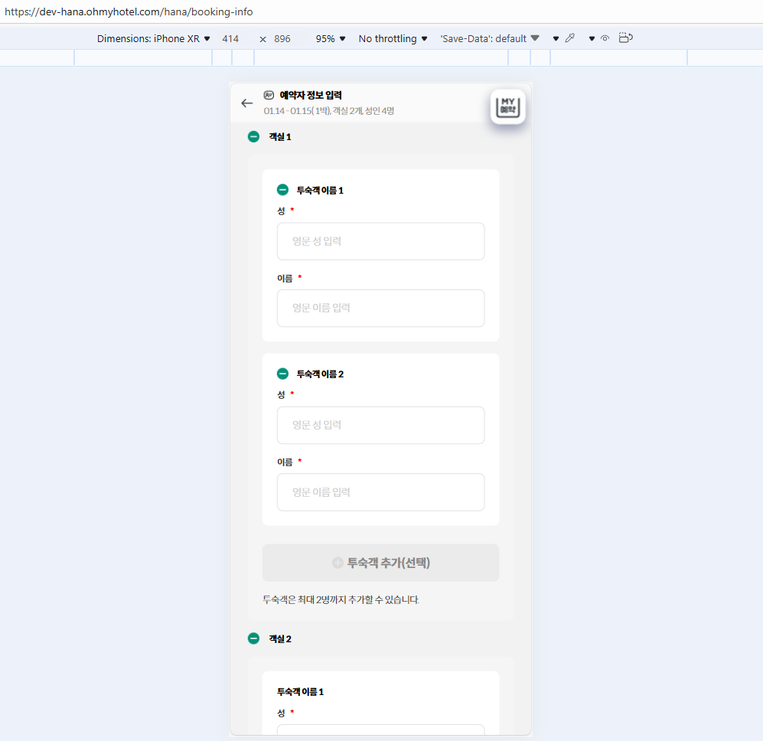
Task: Open the Dimensions: iPhone XR dropdown
Action: point(153,38)
